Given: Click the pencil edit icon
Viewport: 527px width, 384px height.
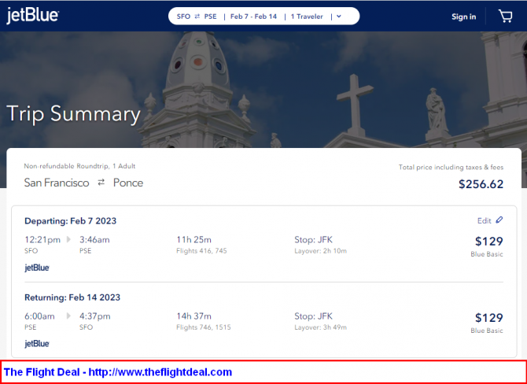Looking at the screenshot, I should pyautogui.click(x=499, y=220).
